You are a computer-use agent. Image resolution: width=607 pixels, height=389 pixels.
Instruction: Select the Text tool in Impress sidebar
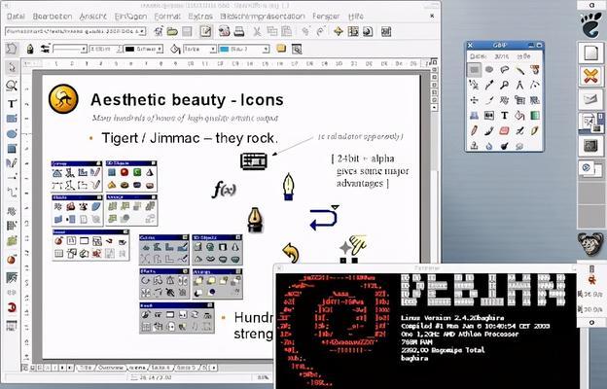12,104
